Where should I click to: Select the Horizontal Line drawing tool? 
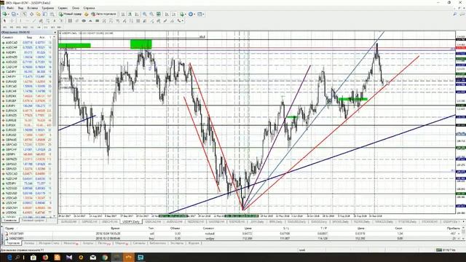27,21
